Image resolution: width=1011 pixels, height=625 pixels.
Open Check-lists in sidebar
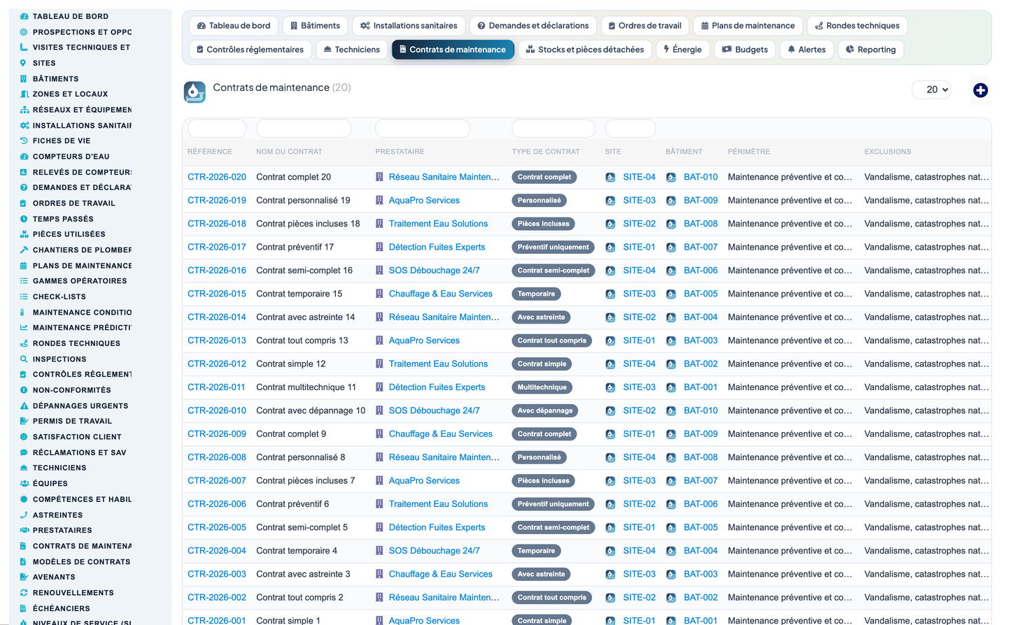coord(59,296)
